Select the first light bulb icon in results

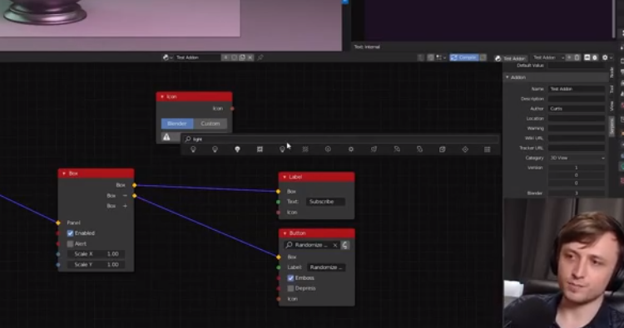tap(193, 149)
